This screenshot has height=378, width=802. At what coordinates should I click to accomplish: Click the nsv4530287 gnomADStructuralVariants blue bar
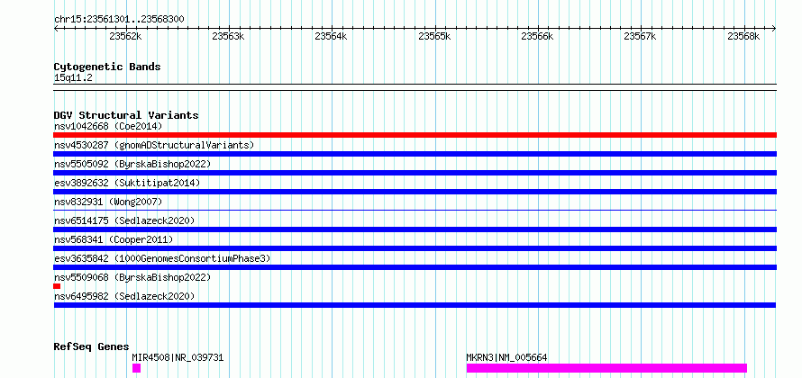pos(415,154)
